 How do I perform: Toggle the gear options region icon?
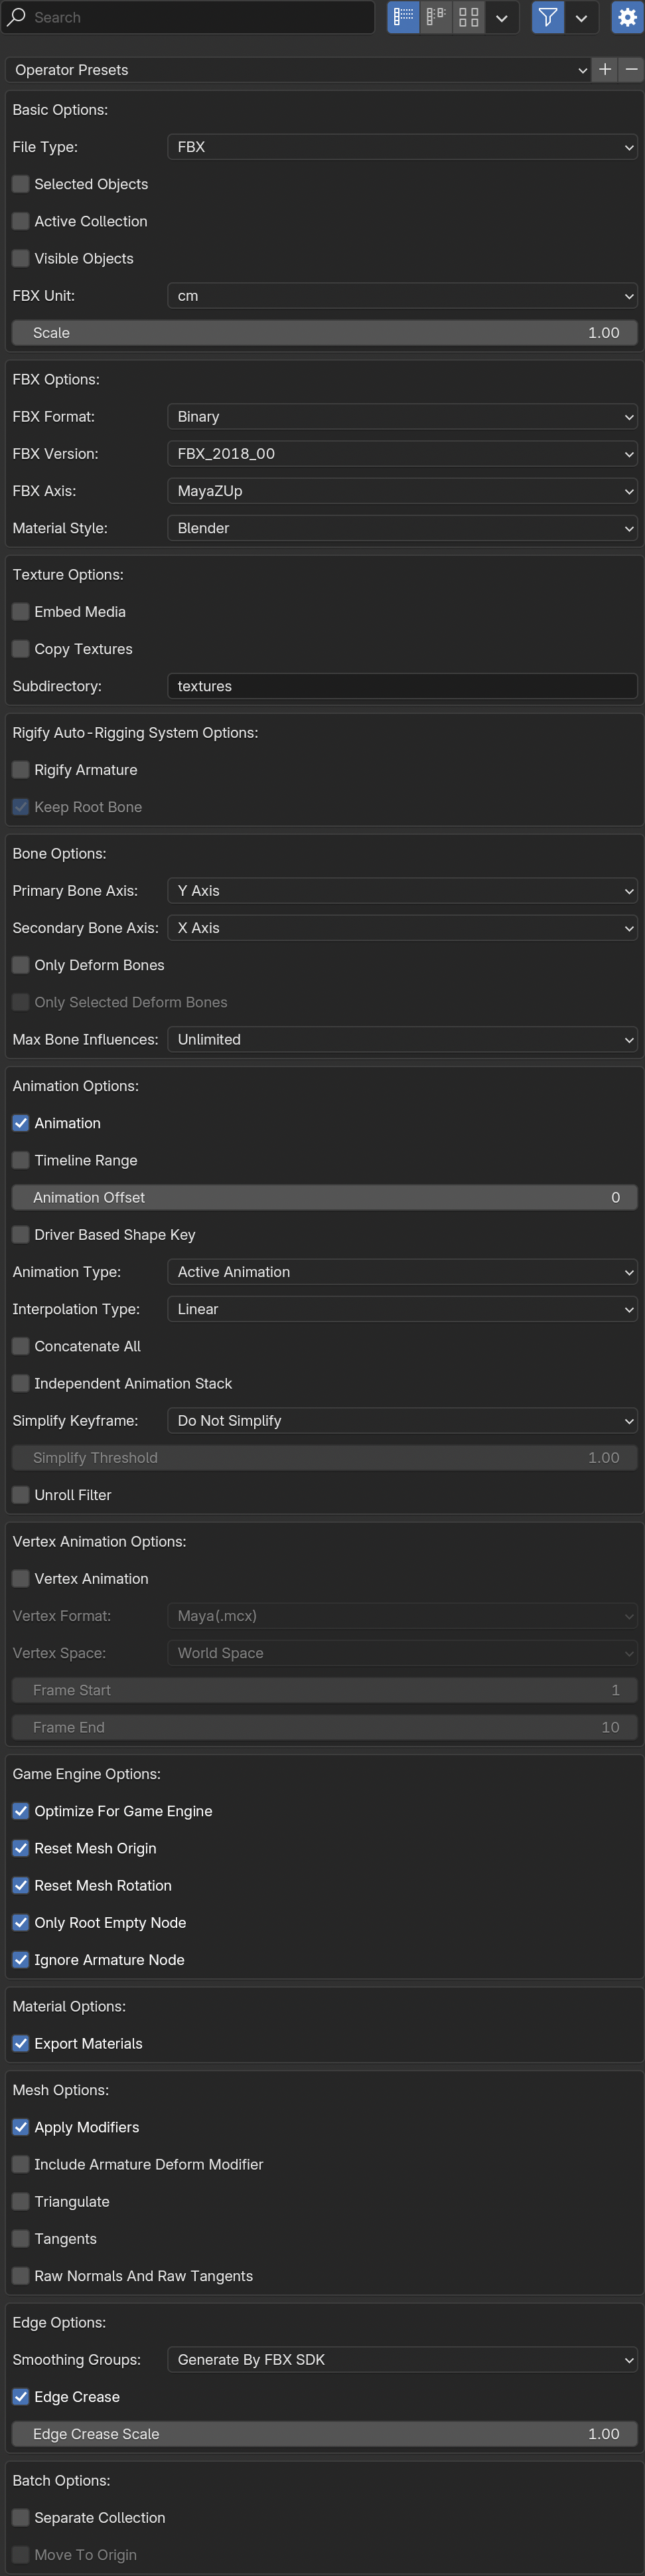tap(627, 17)
